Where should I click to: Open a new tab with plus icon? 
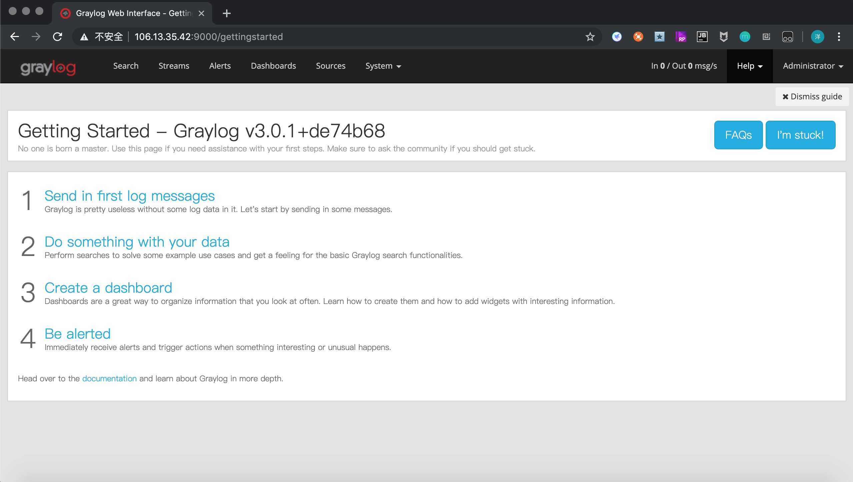click(226, 13)
